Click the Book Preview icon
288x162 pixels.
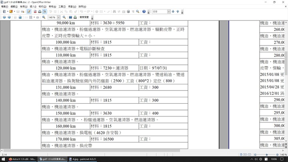tap(38, 17)
